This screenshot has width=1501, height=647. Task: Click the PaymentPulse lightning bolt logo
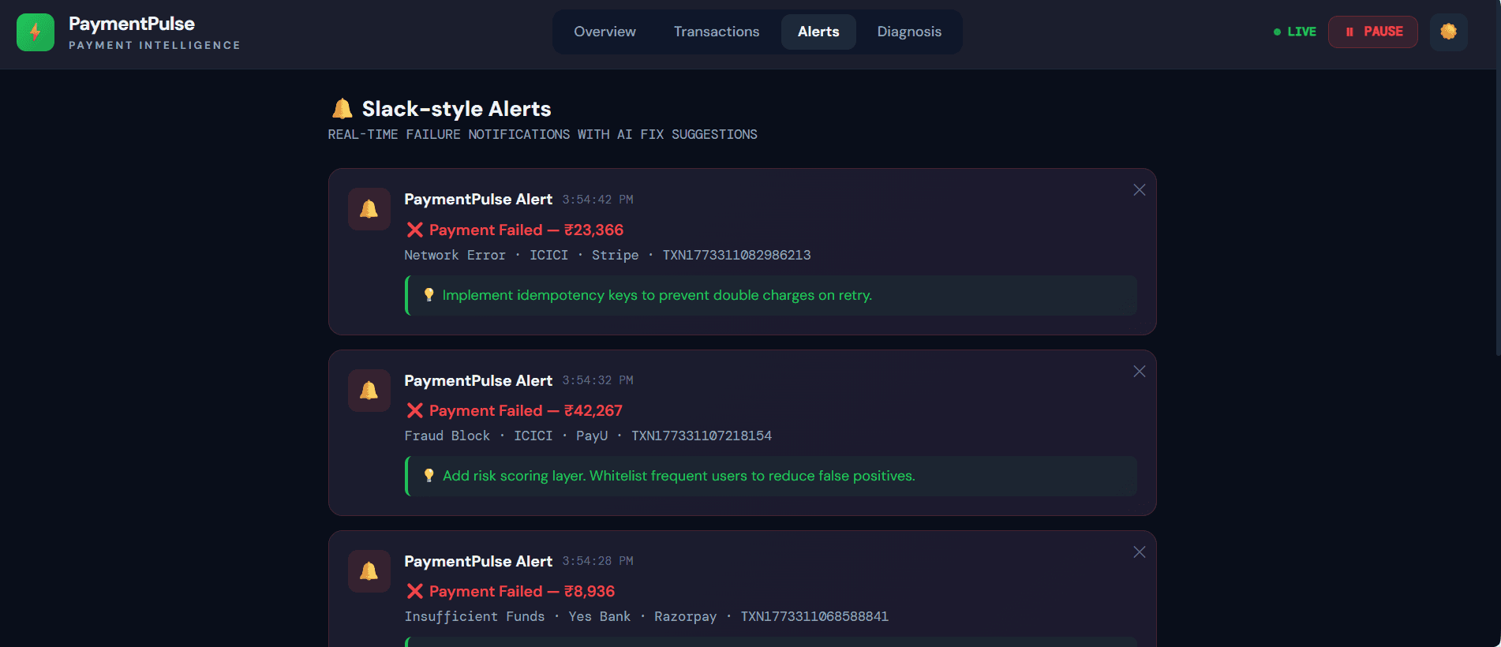click(36, 32)
